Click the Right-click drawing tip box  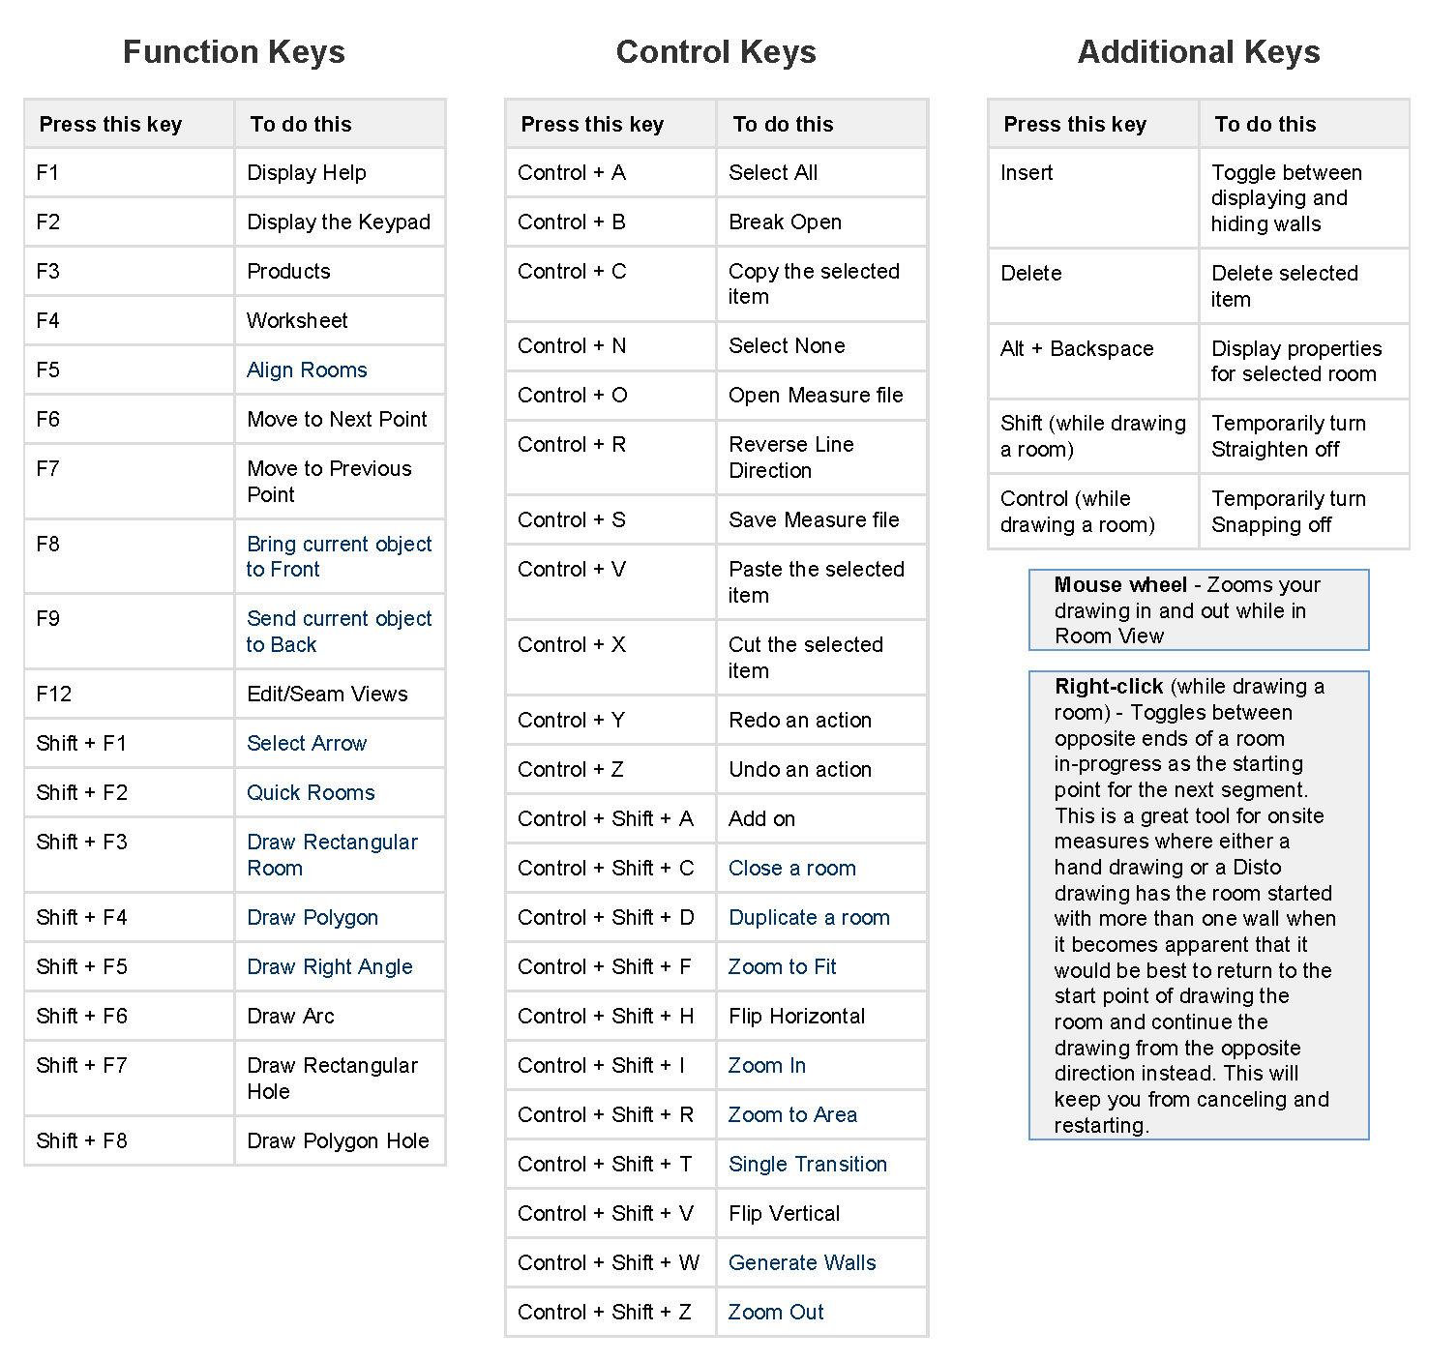click(x=1199, y=905)
